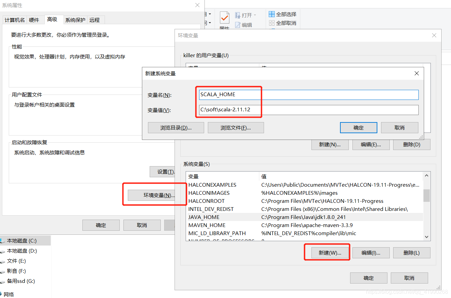Switch to the 硬件 tab
Screen dimensions: 451x298
coord(34,20)
